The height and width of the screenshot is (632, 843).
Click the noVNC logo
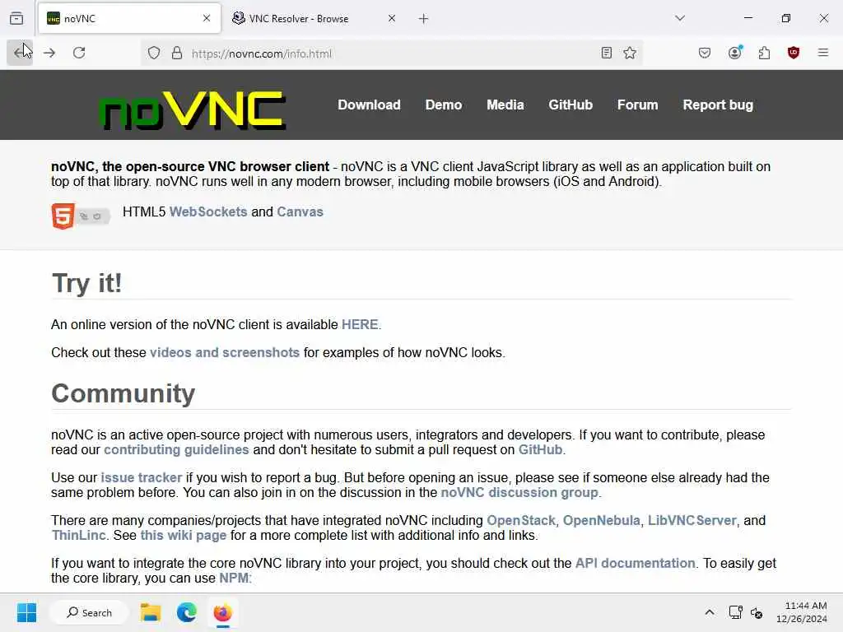coord(193,110)
